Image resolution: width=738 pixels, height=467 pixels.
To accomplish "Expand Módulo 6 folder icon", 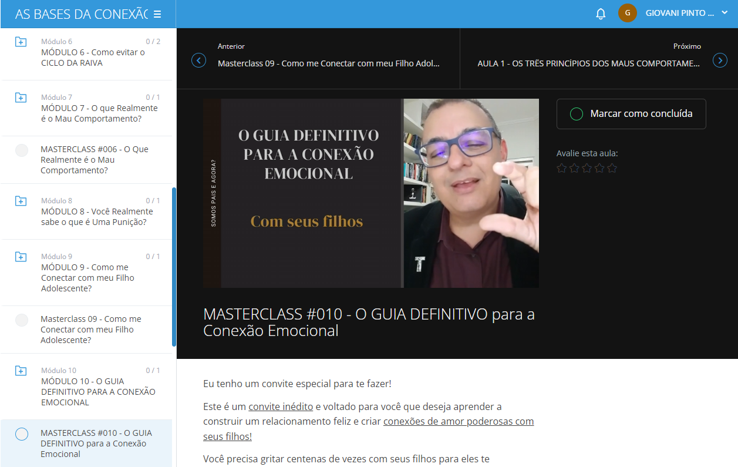I will 21,42.
